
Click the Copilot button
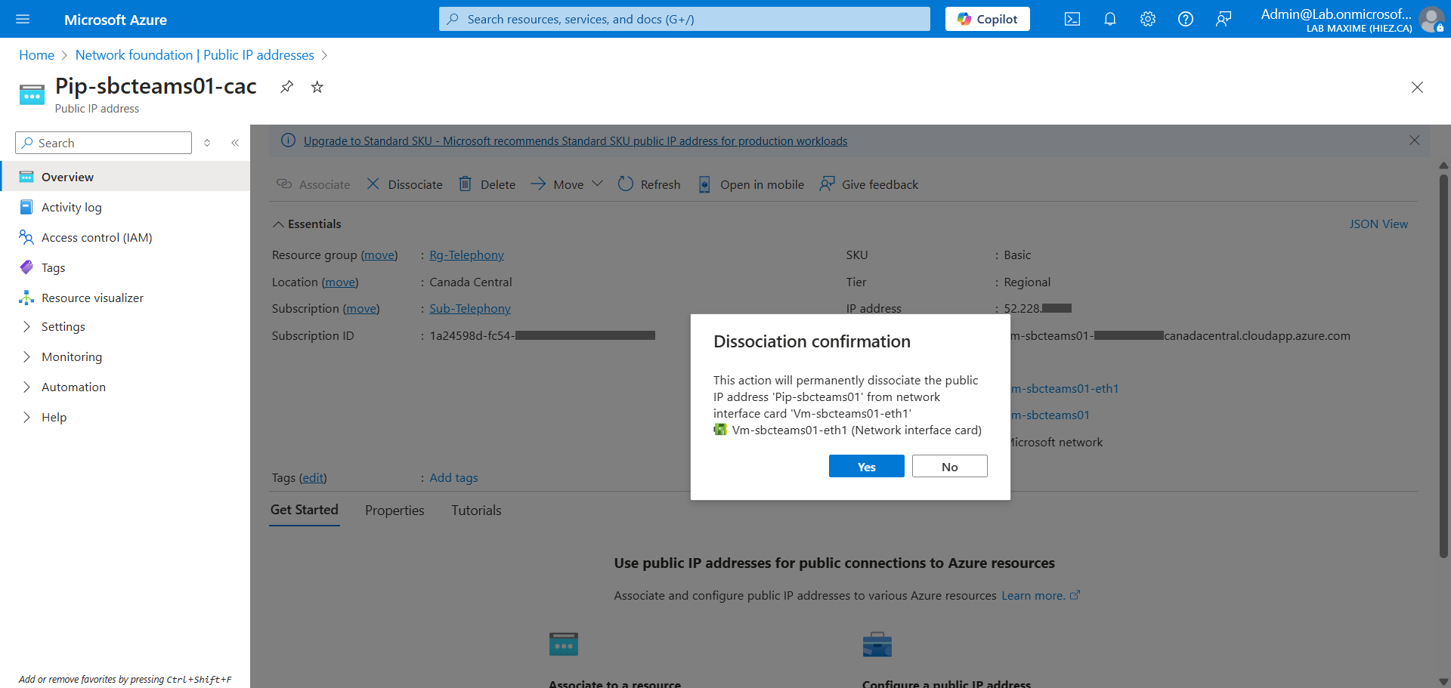click(x=987, y=20)
